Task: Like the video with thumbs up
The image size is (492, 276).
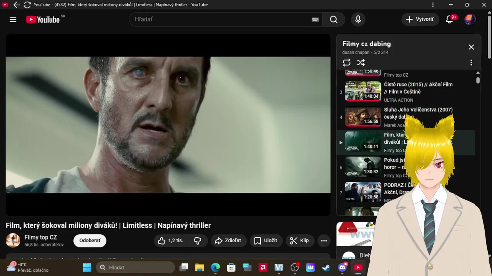Action: coord(171,240)
